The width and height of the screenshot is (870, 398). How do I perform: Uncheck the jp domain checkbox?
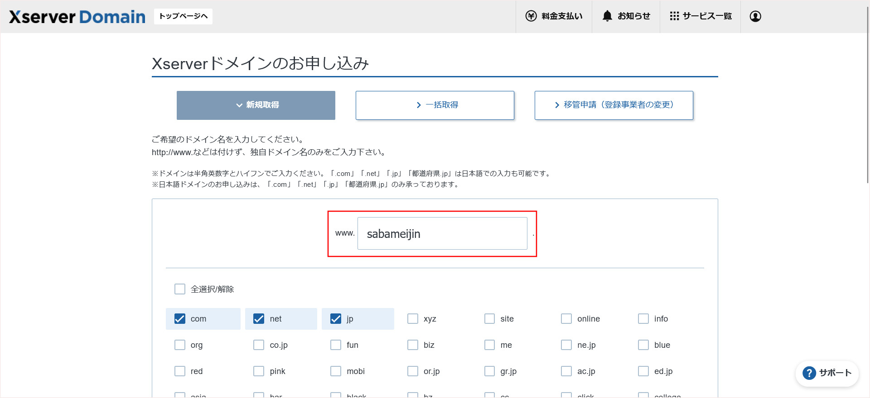click(336, 319)
